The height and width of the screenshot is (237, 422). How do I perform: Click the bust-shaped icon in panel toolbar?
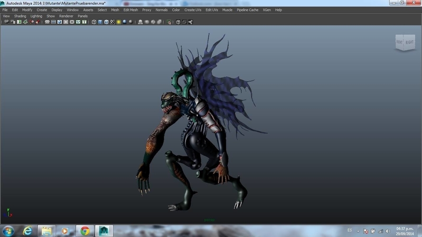(x=140, y=22)
